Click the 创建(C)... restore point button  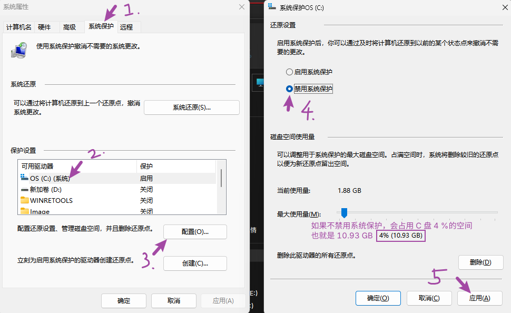click(195, 263)
